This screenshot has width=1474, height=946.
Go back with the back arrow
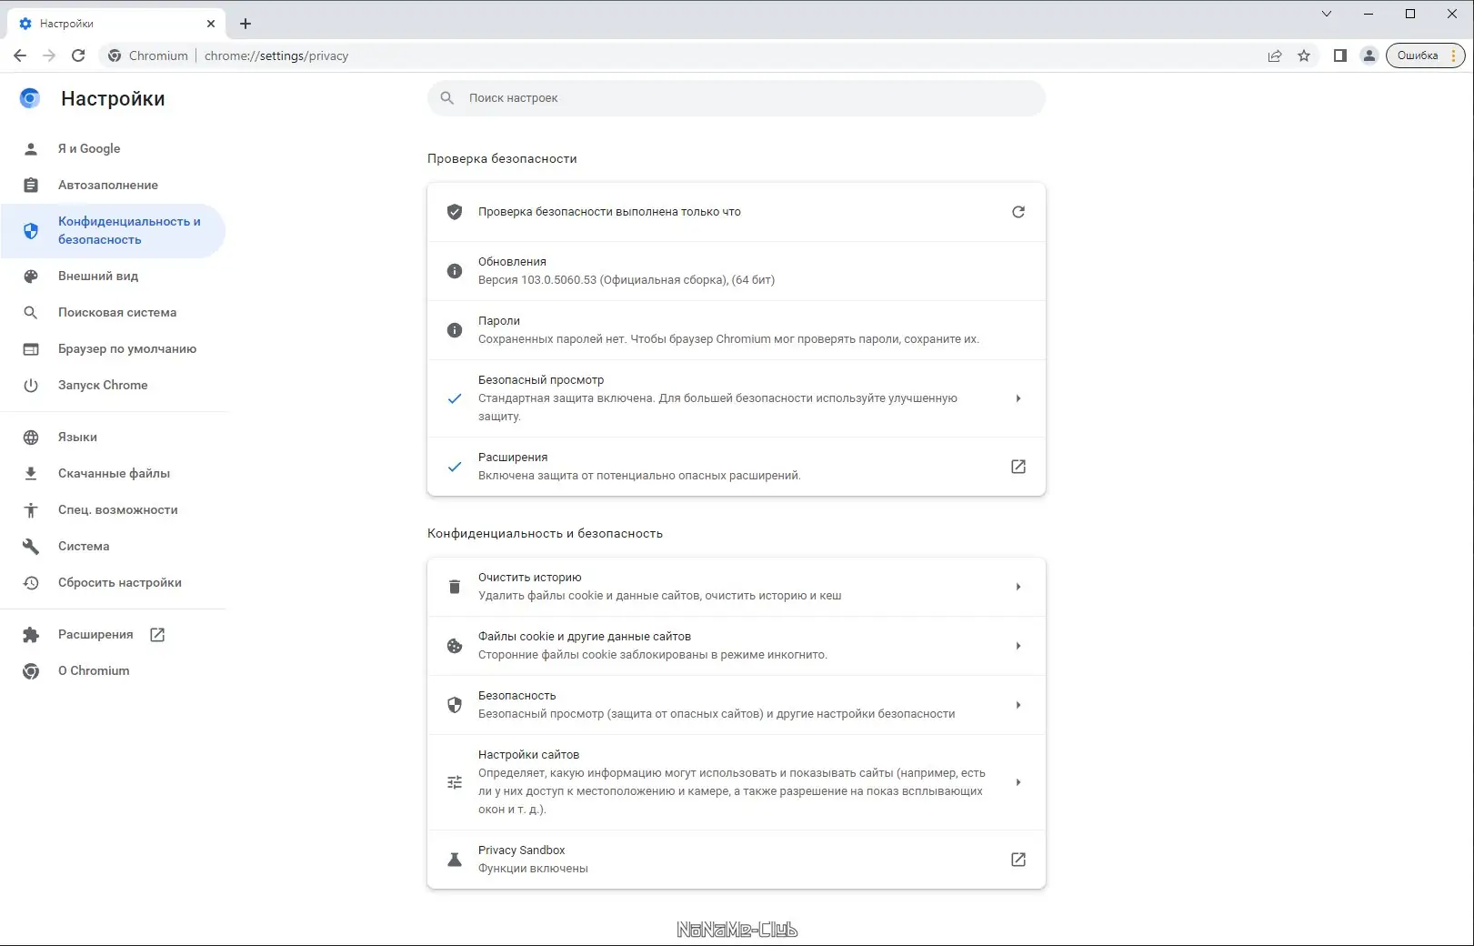[x=20, y=55]
